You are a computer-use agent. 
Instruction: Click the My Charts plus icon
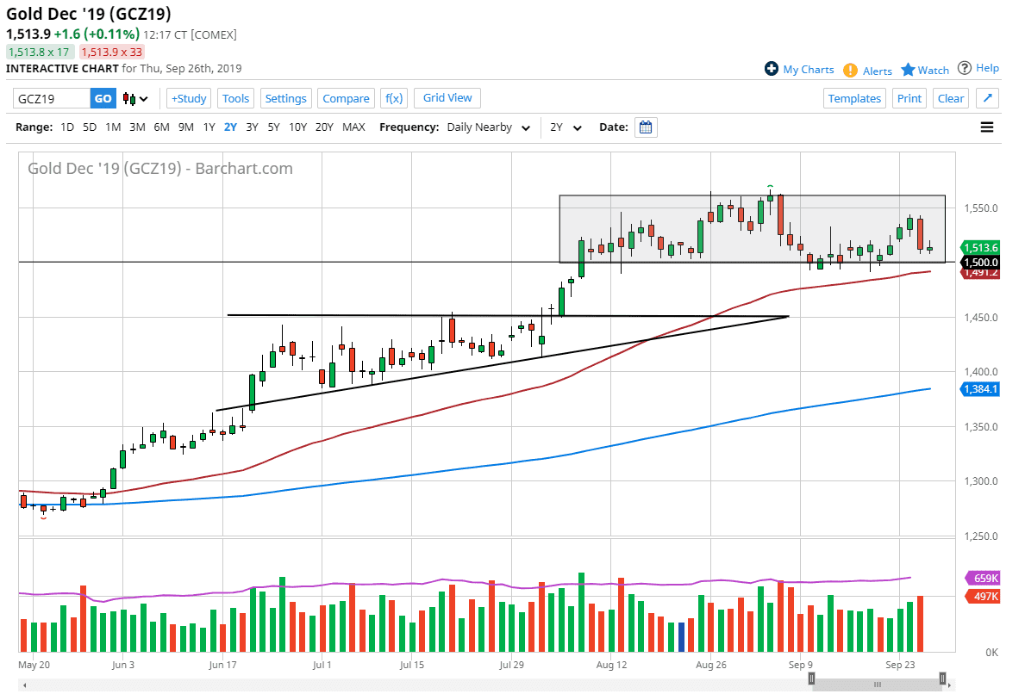[771, 70]
